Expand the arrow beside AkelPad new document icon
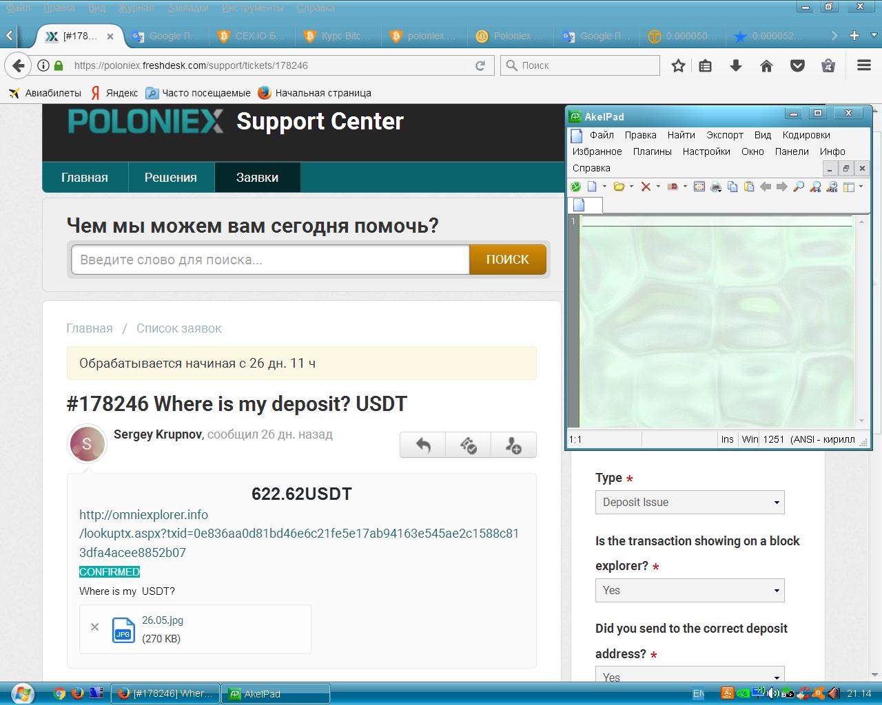 [604, 187]
